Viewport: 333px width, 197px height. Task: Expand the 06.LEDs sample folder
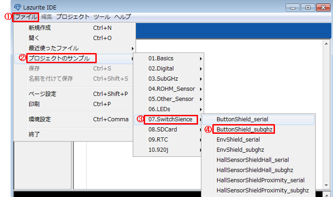click(169, 109)
